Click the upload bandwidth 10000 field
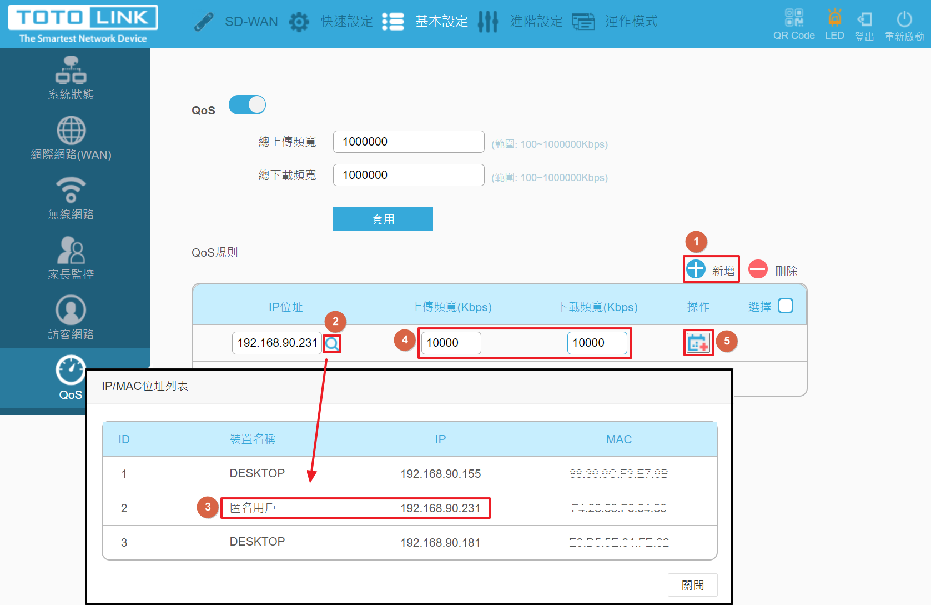The width and height of the screenshot is (931, 605). point(451,343)
